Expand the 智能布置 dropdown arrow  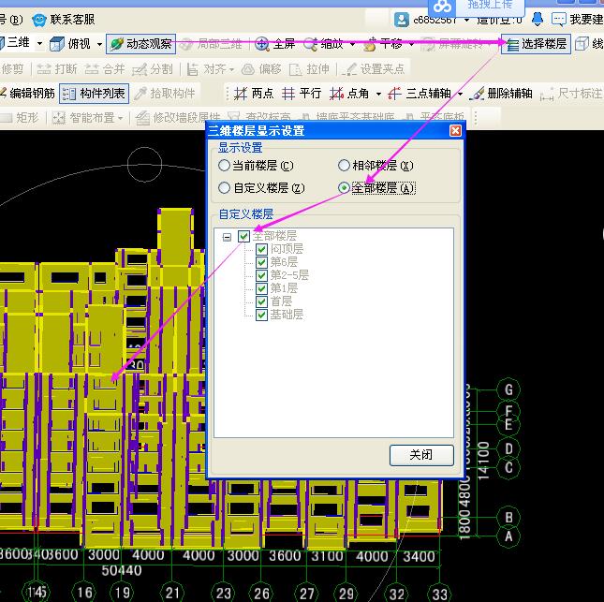click(x=120, y=118)
